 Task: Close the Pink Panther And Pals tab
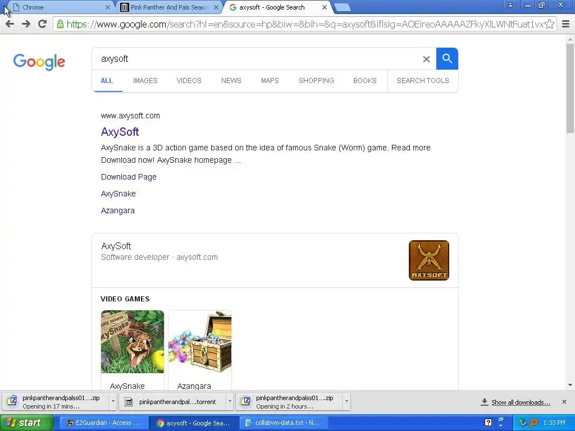[x=216, y=7]
